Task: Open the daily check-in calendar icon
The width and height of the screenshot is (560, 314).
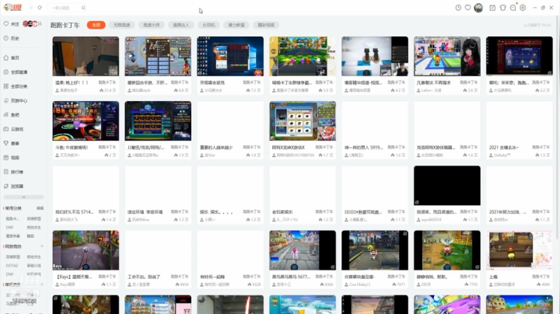Action: (492, 8)
